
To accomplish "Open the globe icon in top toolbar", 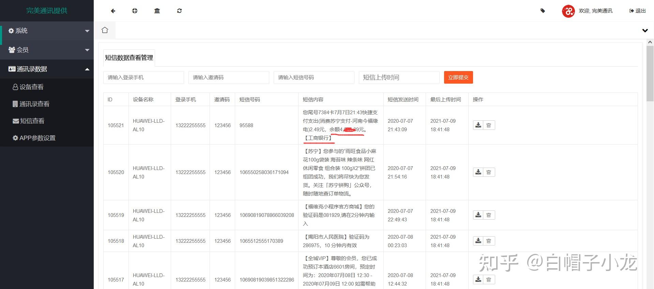I will pos(135,11).
